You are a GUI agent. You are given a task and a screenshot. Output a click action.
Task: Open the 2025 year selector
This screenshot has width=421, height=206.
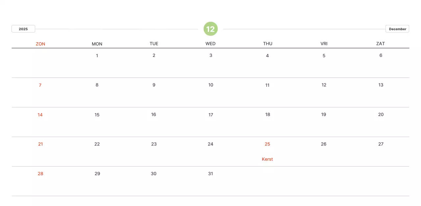click(23, 29)
